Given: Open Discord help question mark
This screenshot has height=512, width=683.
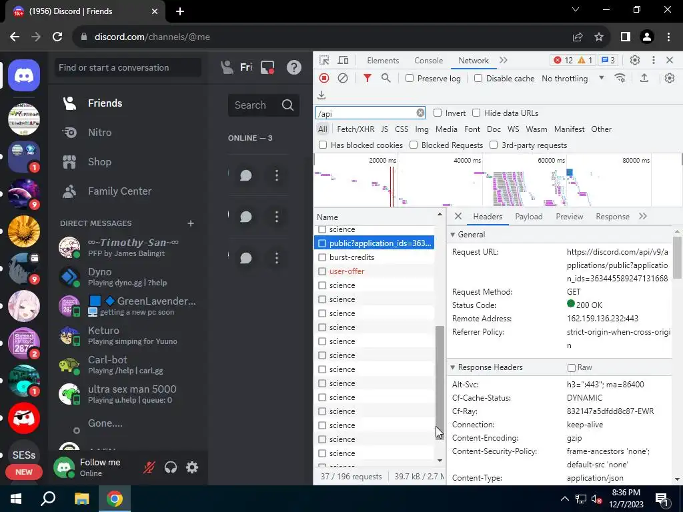Looking at the screenshot, I should point(294,67).
